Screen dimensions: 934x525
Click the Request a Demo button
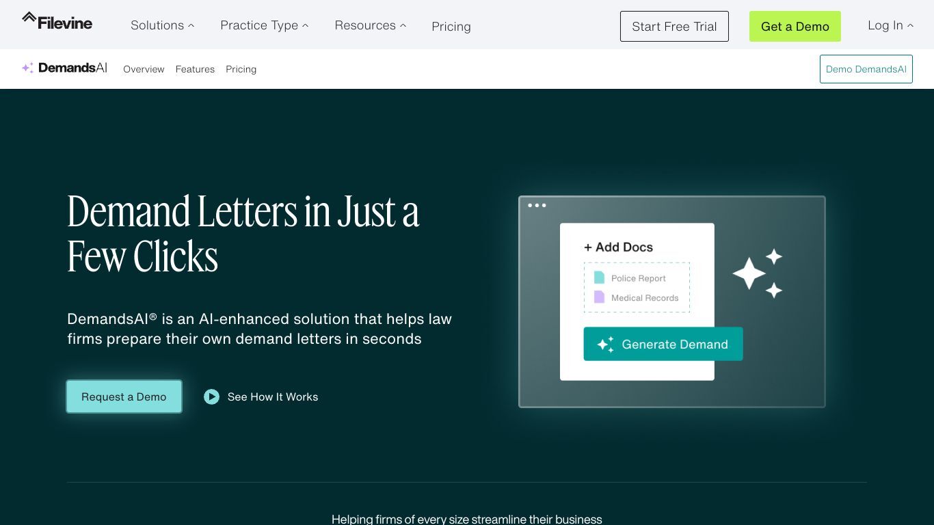(x=124, y=396)
